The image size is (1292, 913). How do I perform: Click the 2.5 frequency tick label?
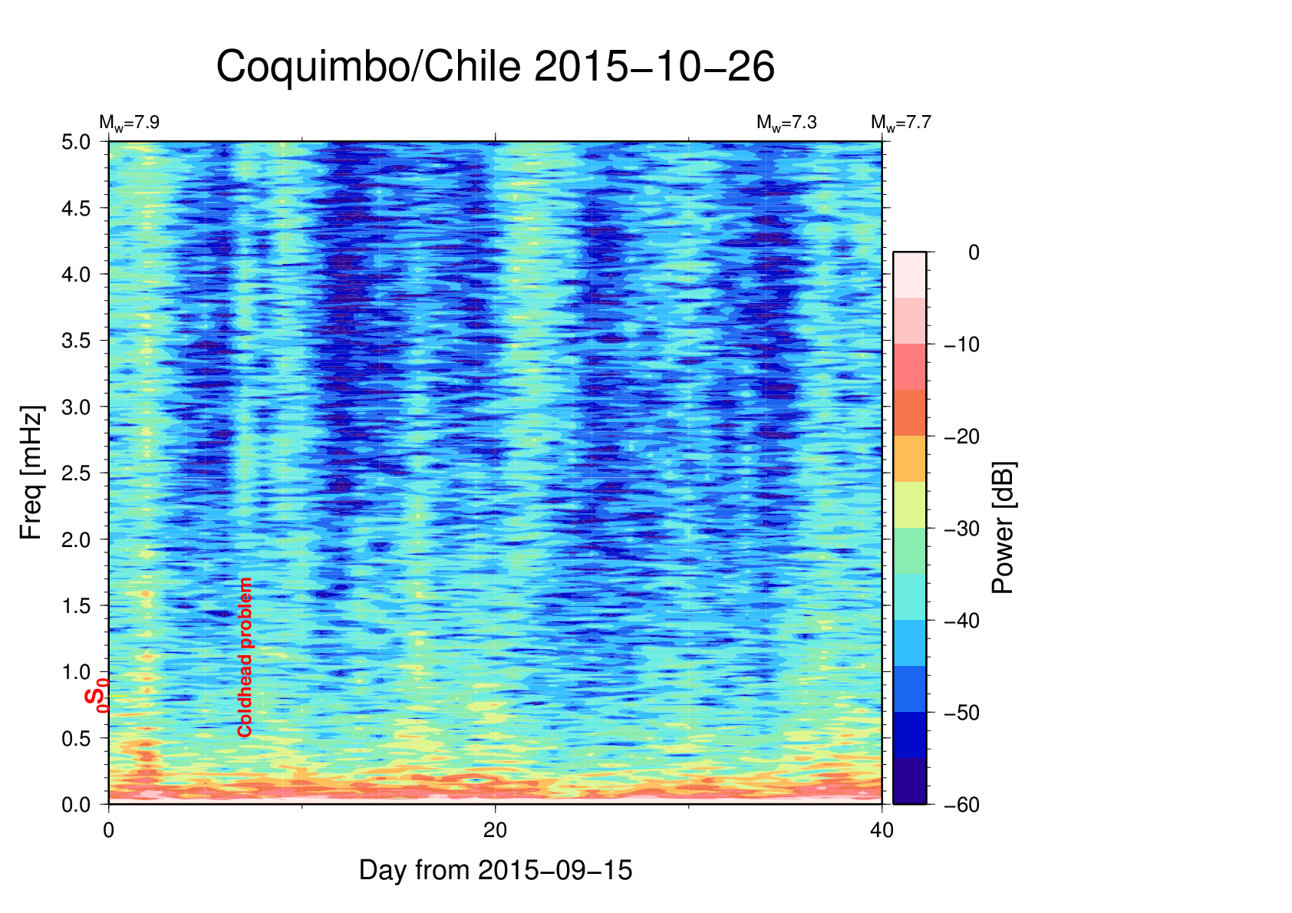75,473
